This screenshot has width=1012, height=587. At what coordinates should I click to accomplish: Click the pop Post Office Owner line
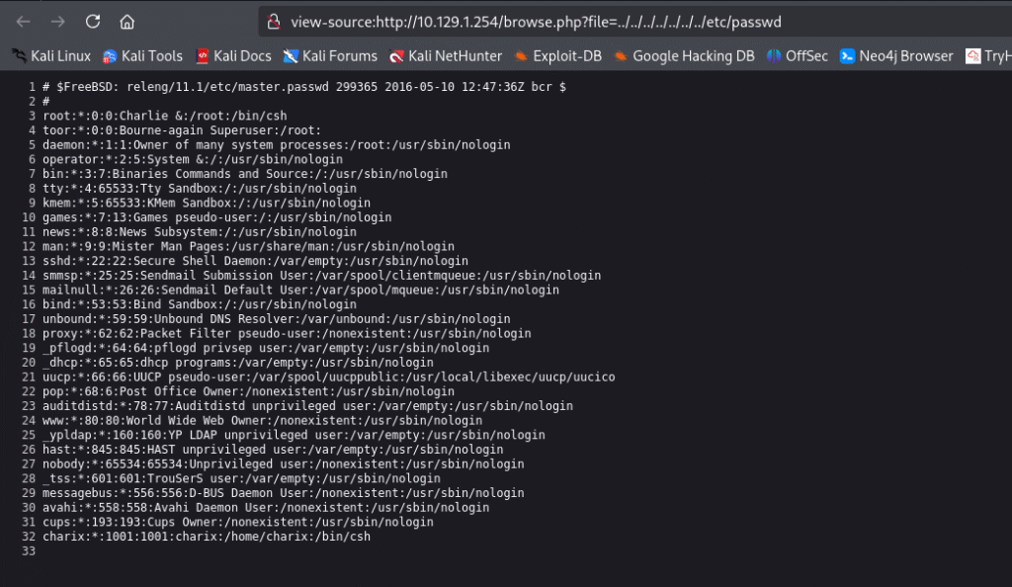(248, 391)
